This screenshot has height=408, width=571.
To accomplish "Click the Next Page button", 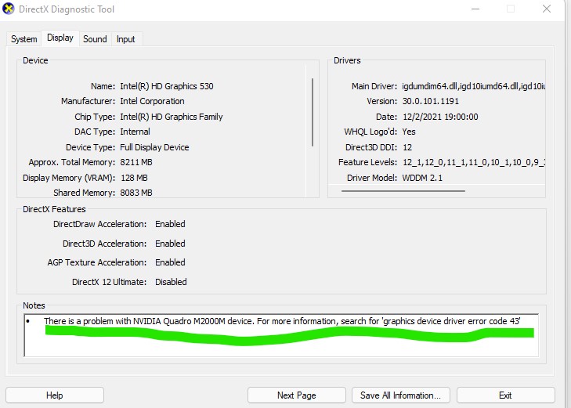I will coord(296,395).
